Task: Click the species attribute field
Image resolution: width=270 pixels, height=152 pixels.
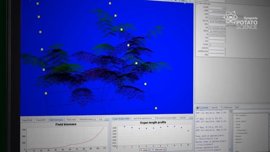Action: (217, 48)
